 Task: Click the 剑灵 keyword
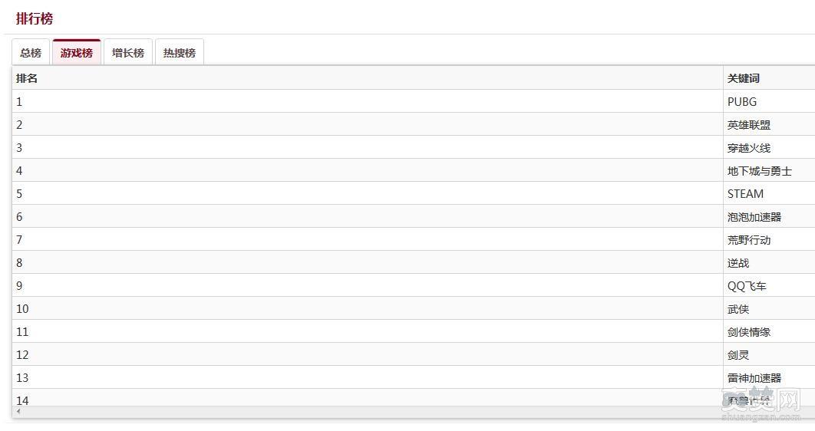point(738,354)
